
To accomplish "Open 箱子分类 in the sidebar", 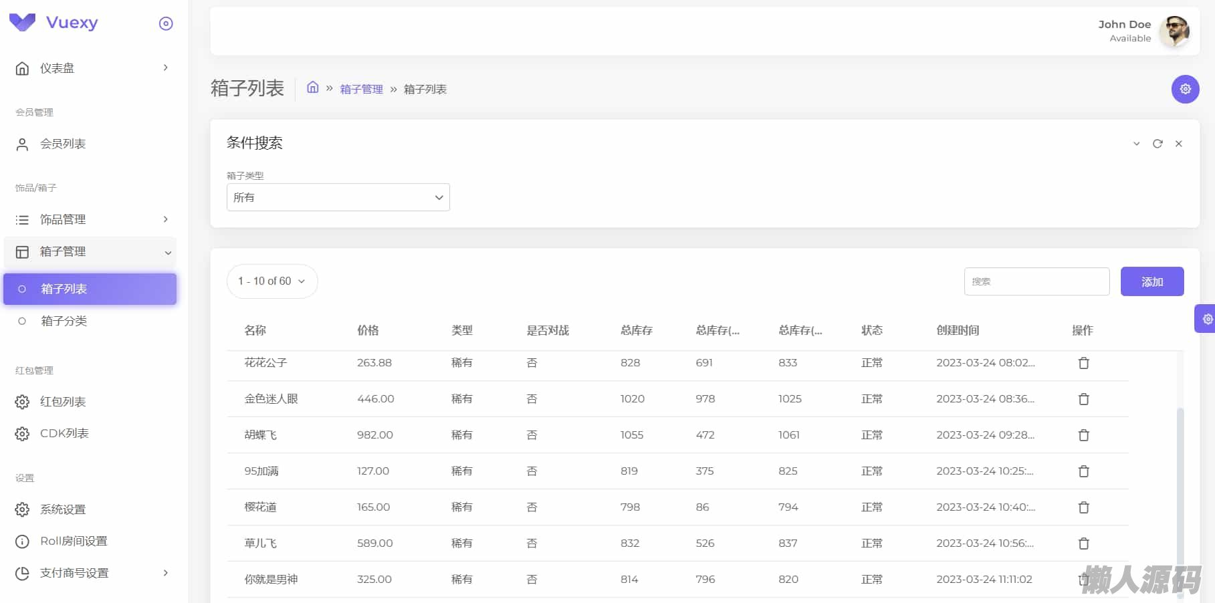I will pyautogui.click(x=64, y=321).
